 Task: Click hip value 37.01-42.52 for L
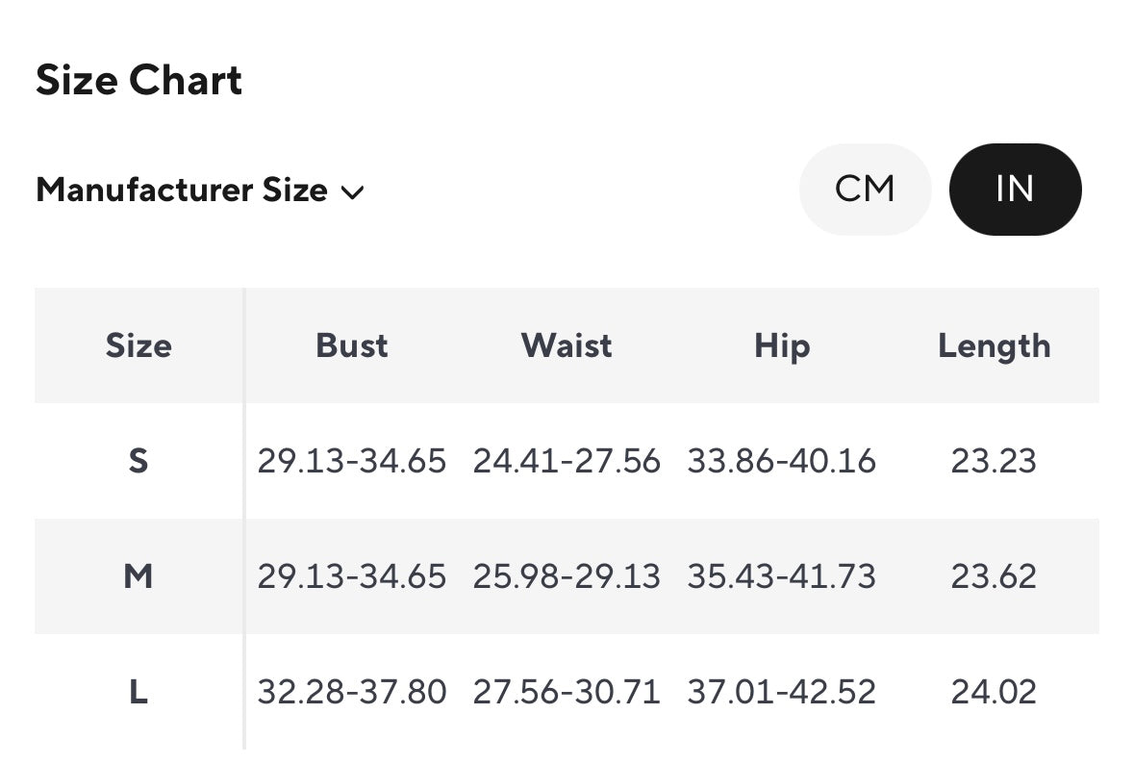coord(781,692)
